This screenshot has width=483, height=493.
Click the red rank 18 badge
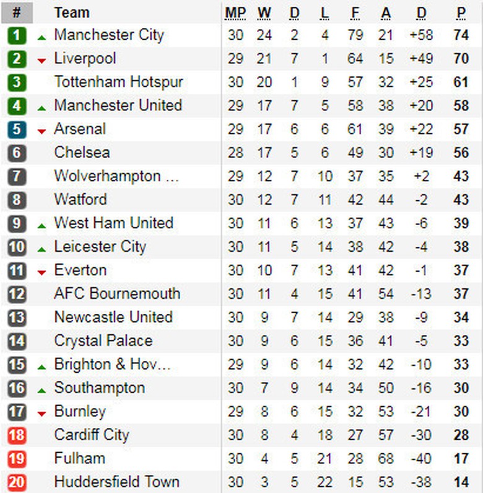click(x=17, y=435)
